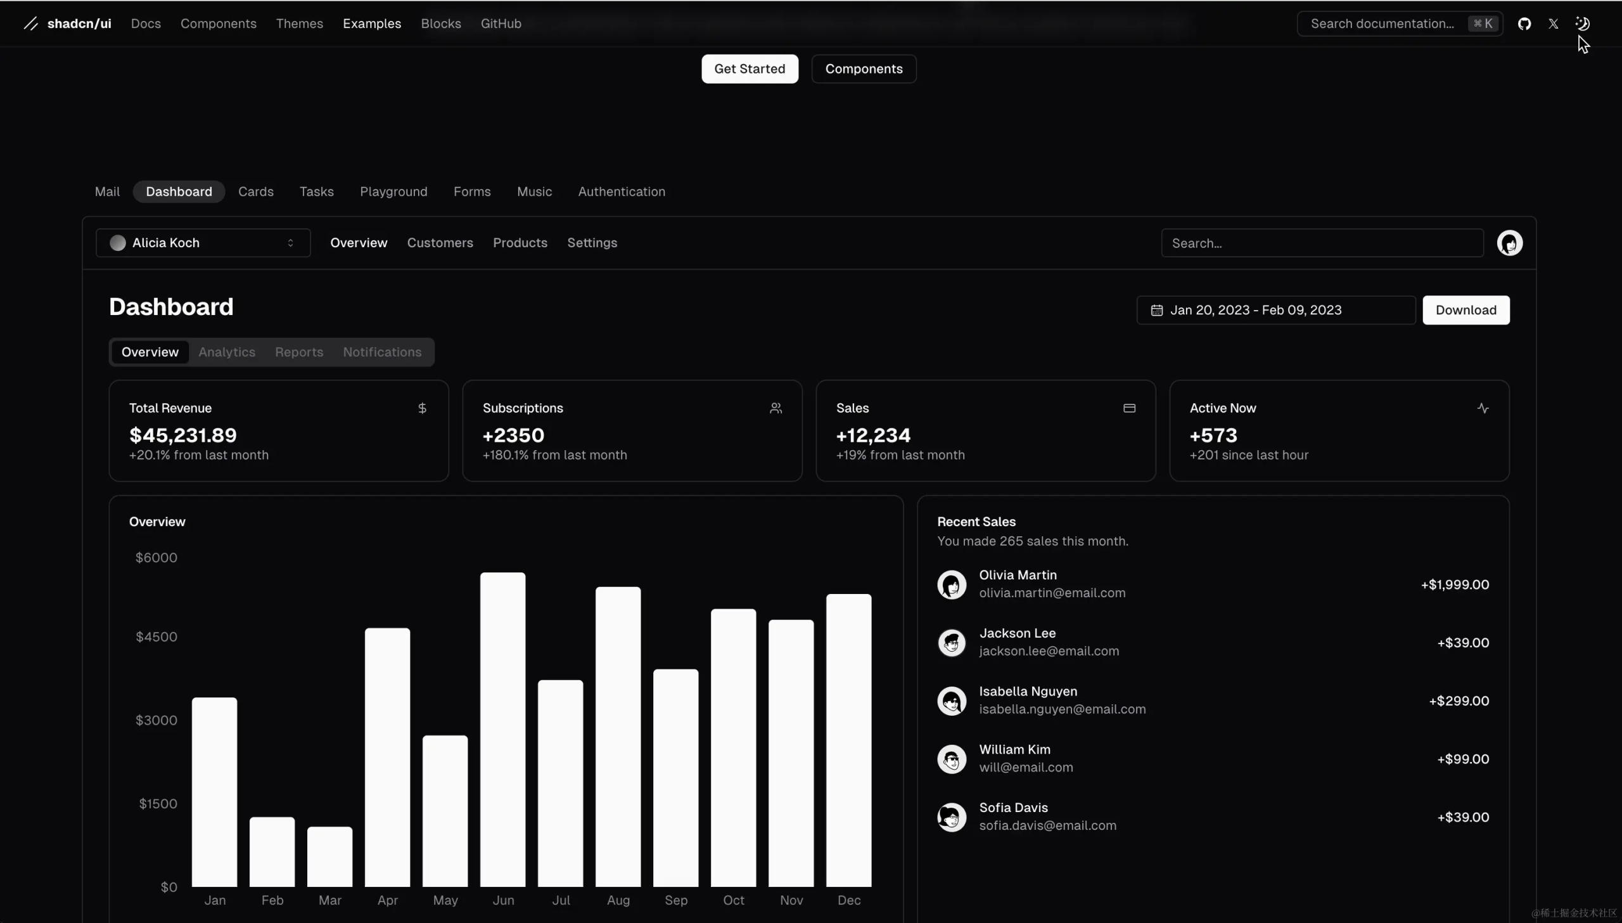
Task: Switch to the Analytics tab
Action: [227, 352]
